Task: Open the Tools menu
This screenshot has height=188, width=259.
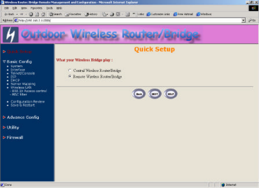Action: (49, 8)
